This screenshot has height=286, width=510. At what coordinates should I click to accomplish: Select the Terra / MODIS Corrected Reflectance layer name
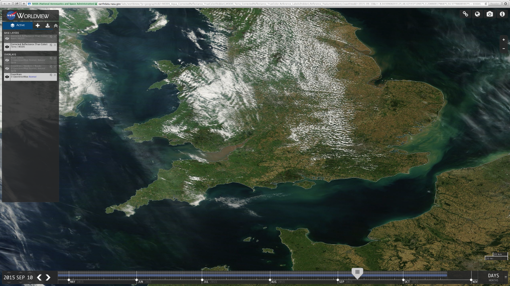coord(29,44)
